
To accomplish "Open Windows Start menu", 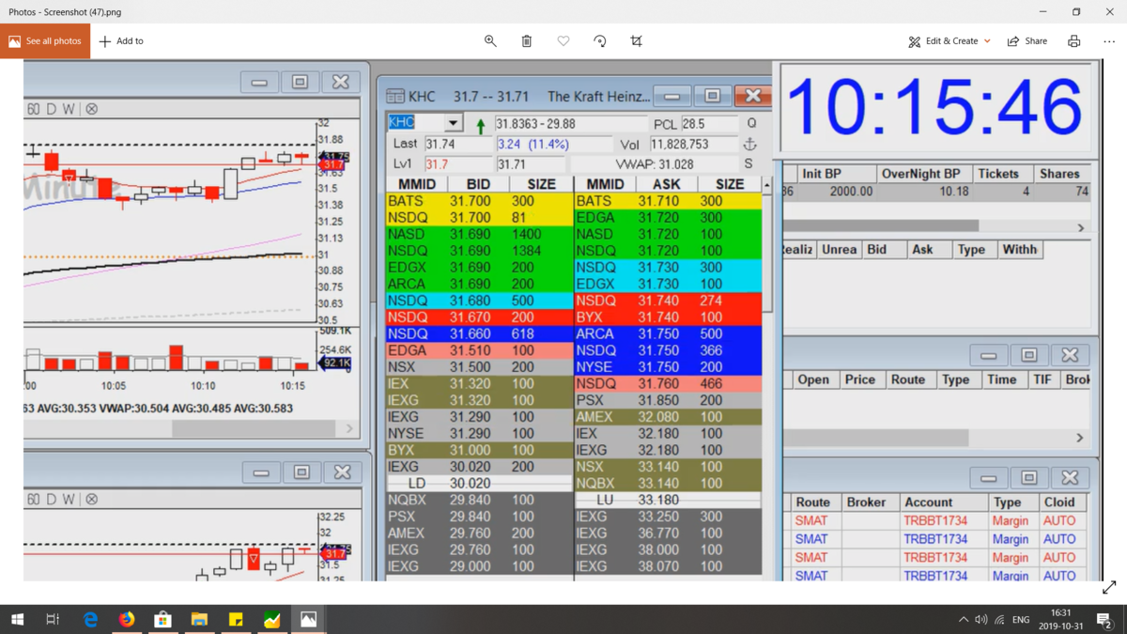I will click(17, 619).
